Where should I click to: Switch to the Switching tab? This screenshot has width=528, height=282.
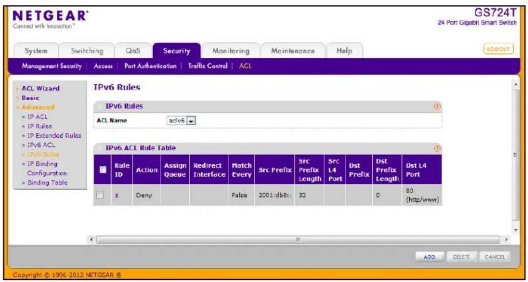[87, 51]
